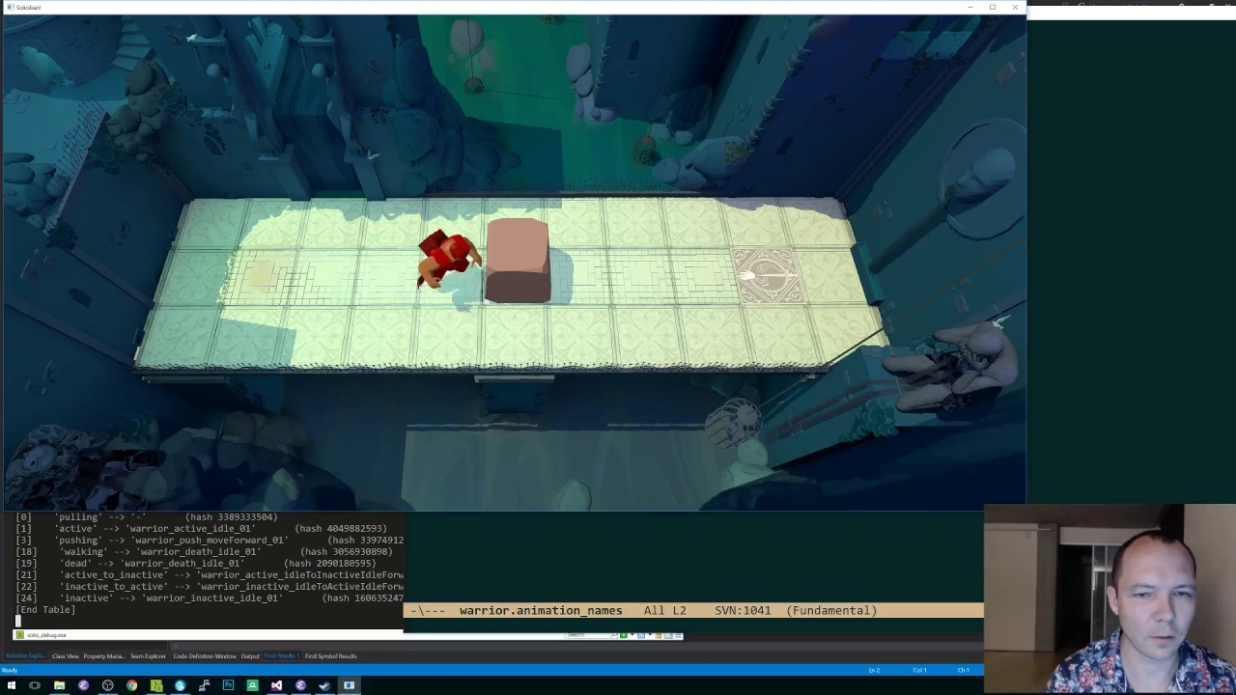Viewport: 1236px width, 695px height.
Task: Click the pink pushable block in the game
Action: click(518, 261)
